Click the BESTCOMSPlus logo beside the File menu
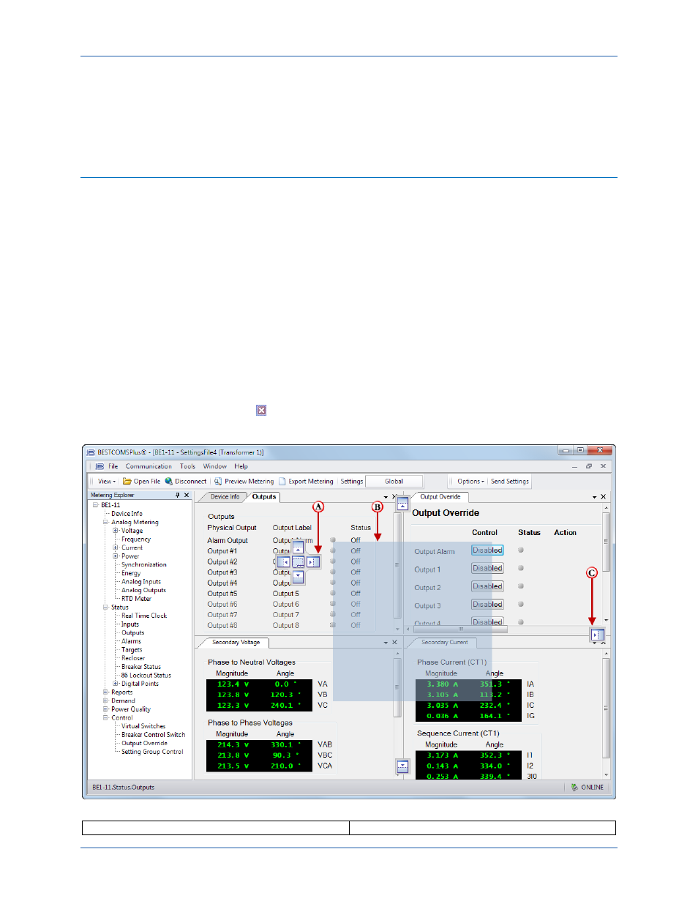This screenshot has width=698, height=904. [x=100, y=466]
